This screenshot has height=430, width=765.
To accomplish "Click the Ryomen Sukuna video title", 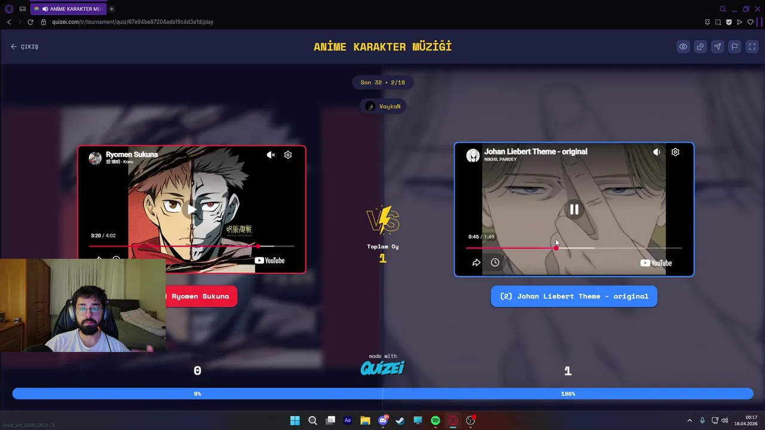I will [131, 155].
